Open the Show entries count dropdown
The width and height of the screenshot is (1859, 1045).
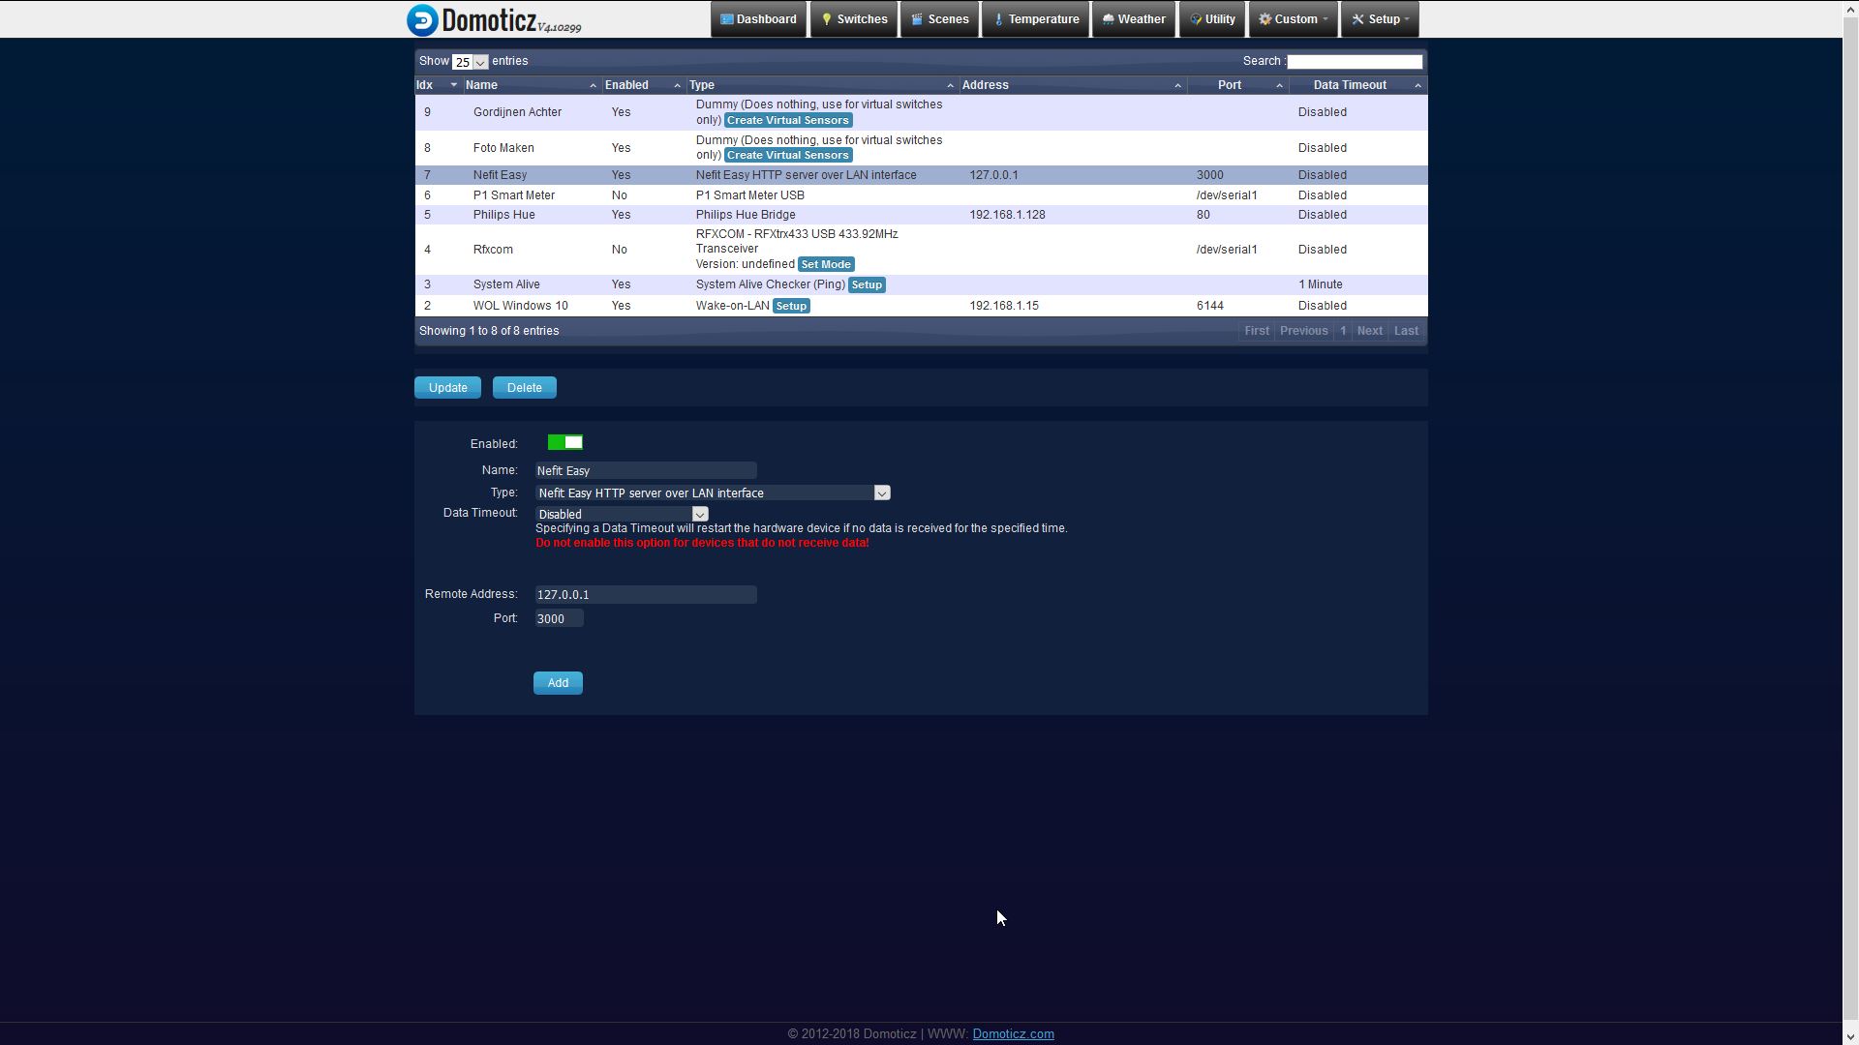pyautogui.click(x=470, y=62)
